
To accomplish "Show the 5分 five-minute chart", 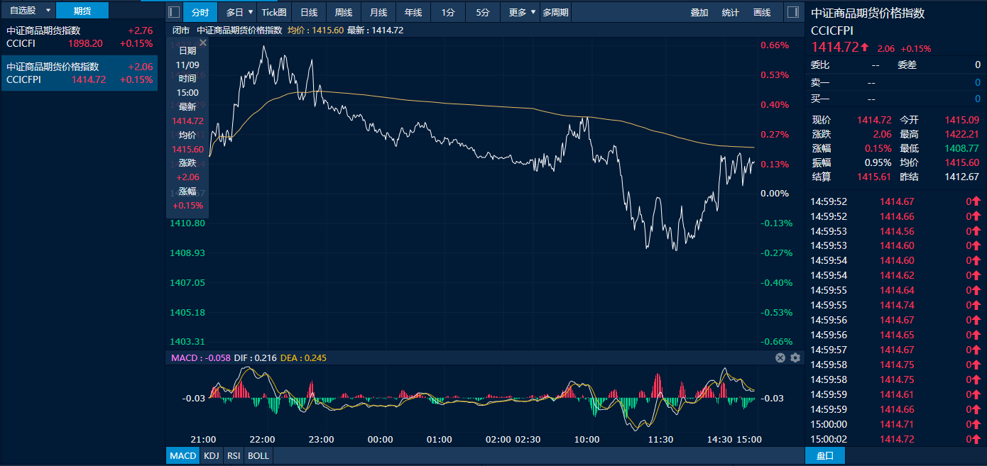I will pos(483,12).
